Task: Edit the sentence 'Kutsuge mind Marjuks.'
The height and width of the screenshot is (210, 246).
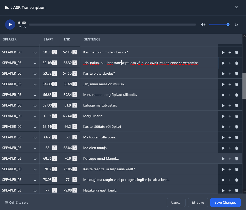Action: (149, 158)
